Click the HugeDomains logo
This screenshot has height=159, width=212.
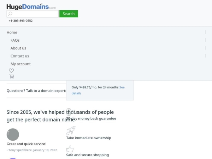click(x=31, y=6)
